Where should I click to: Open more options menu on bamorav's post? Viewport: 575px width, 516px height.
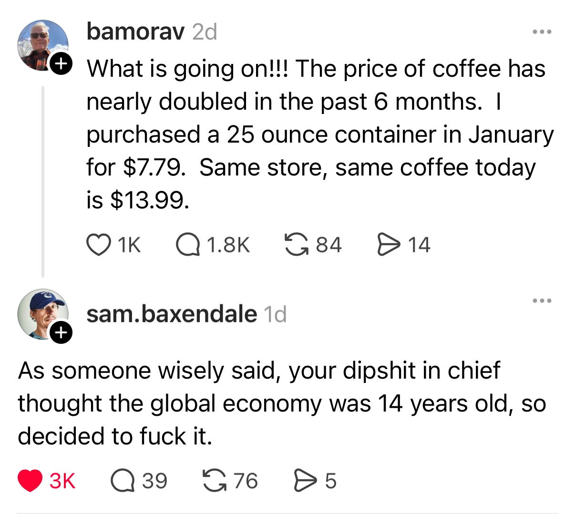542,32
